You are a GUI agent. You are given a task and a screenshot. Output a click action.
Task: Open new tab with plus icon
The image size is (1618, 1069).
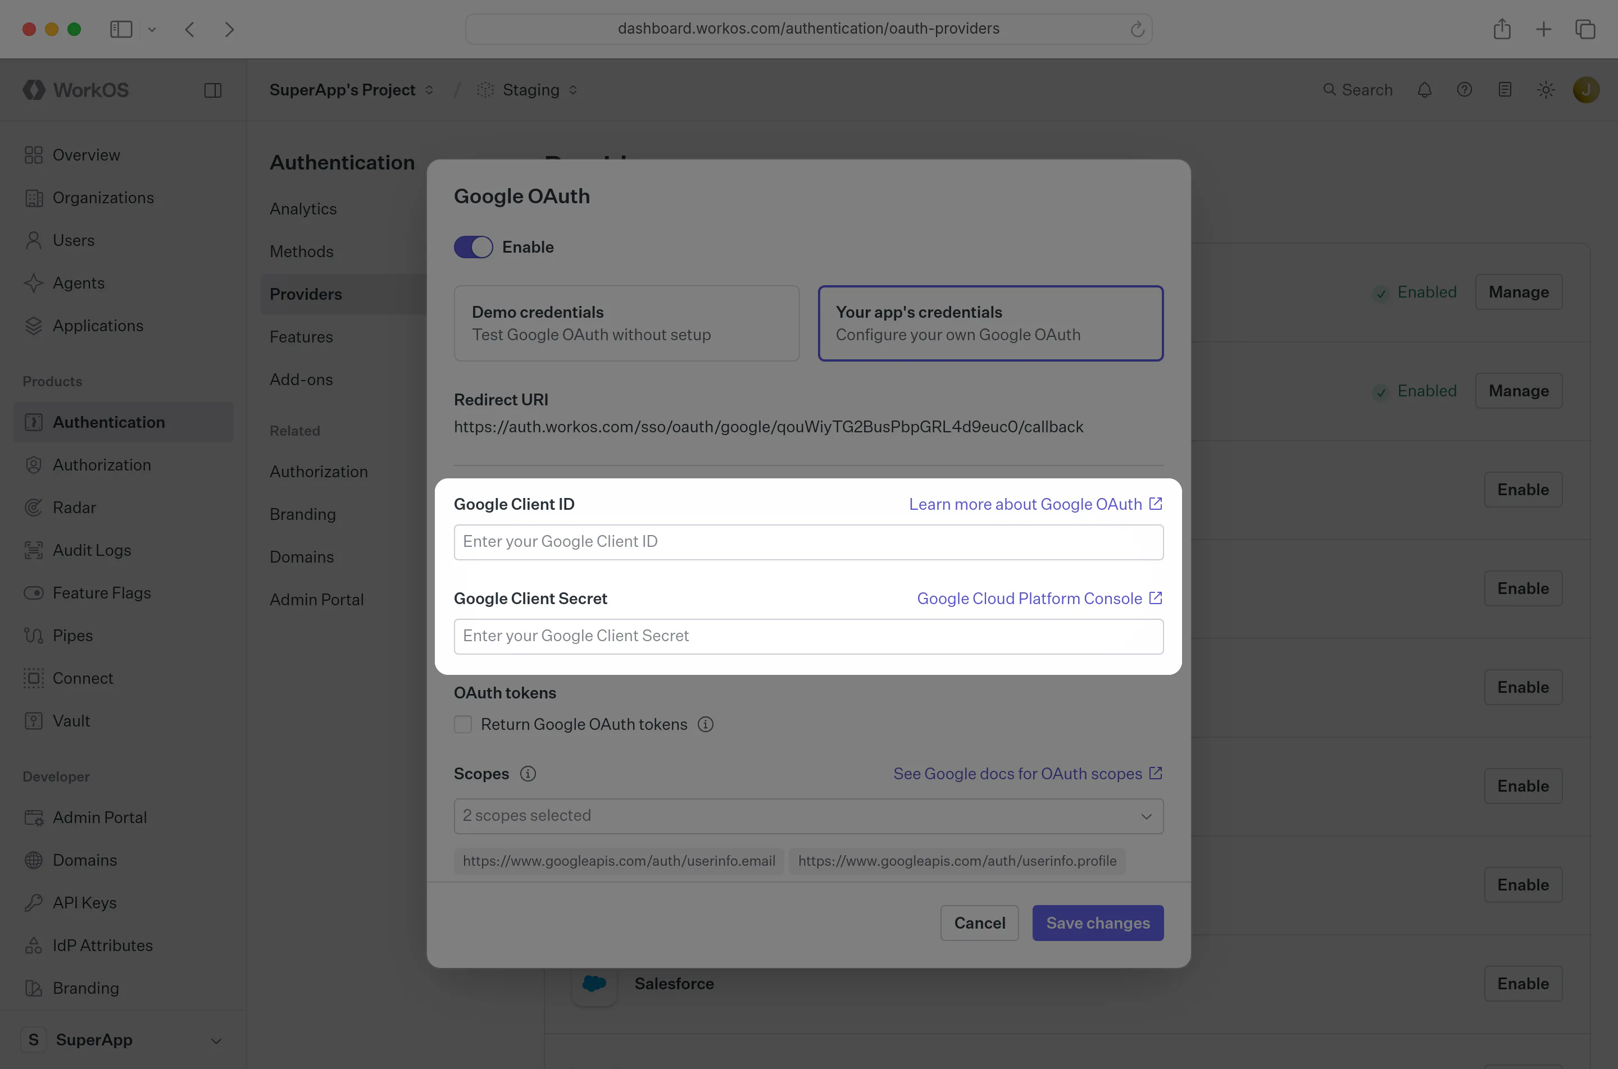pos(1544,29)
